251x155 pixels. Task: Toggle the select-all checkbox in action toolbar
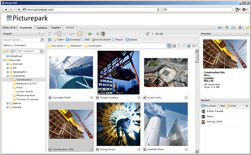click(x=50, y=40)
